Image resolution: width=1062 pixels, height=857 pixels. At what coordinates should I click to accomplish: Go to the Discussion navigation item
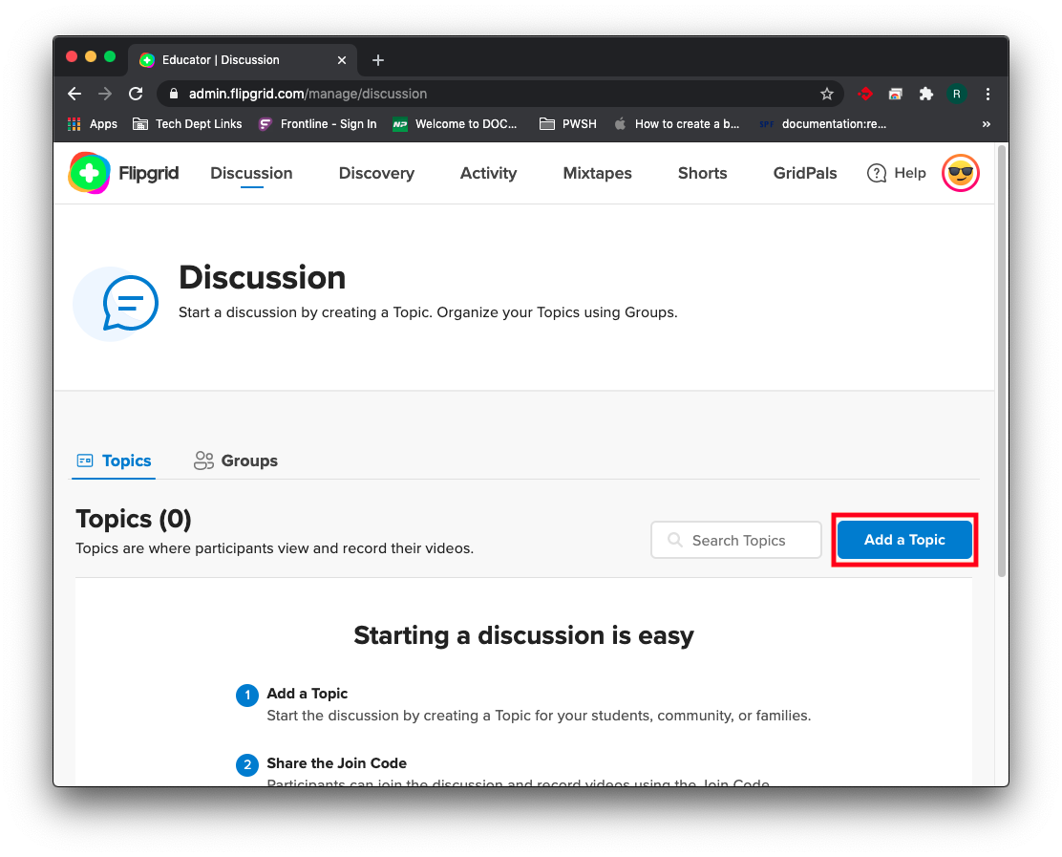point(251,174)
